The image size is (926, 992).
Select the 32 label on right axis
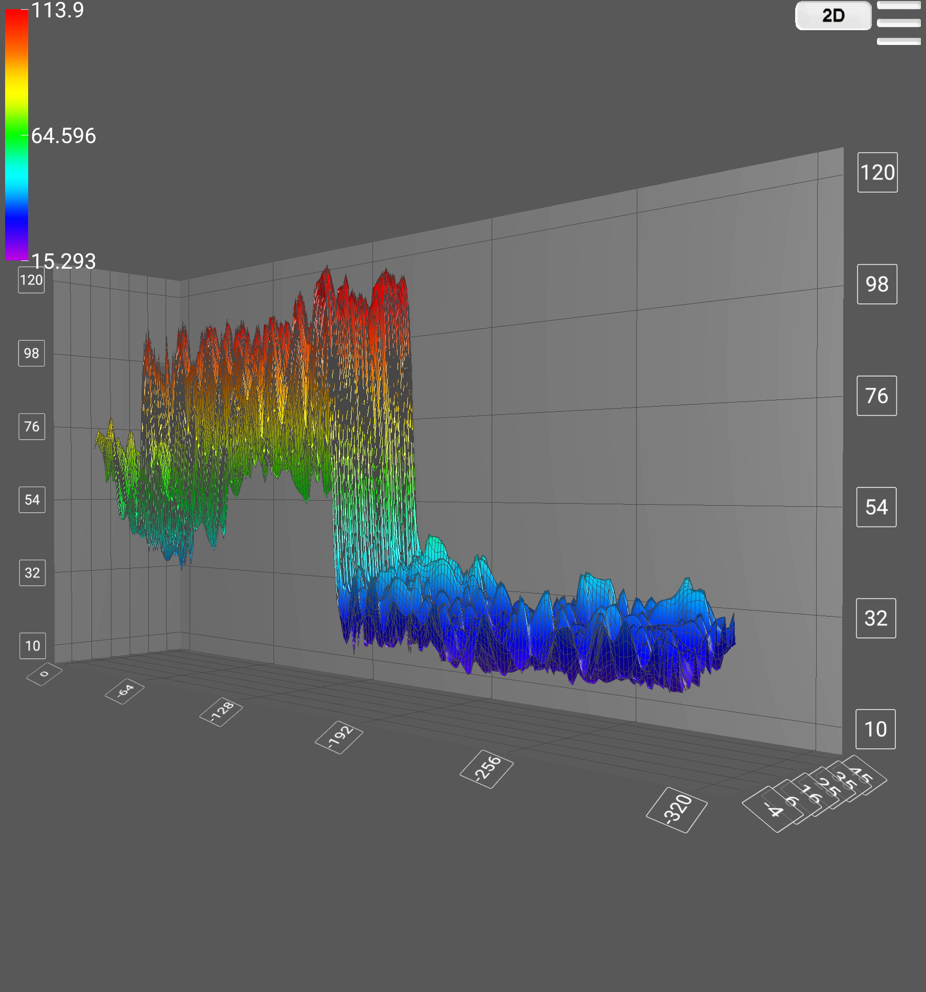tap(876, 619)
